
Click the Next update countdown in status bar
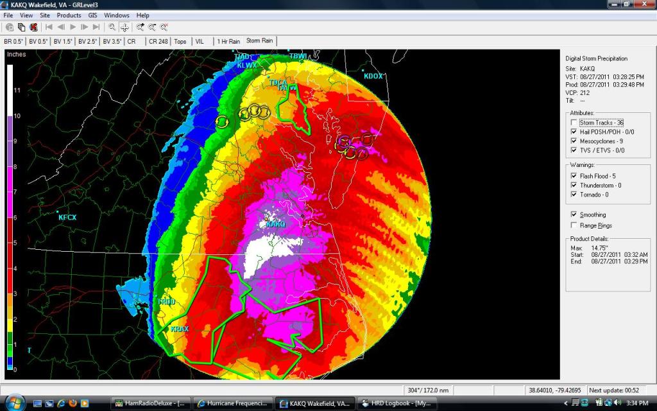[614, 390]
